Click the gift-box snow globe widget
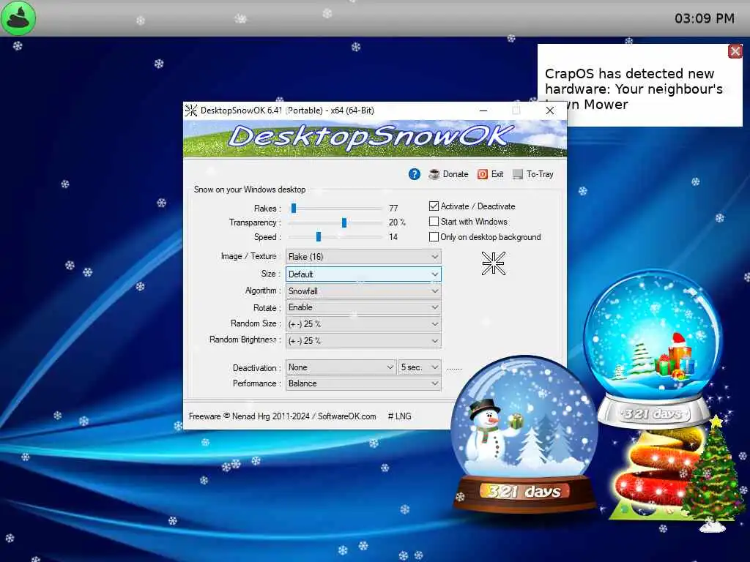 [653, 348]
